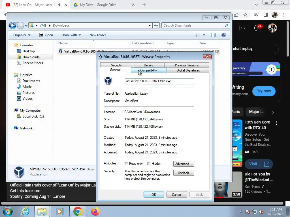Click the change view icon
This screenshot has height=217, width=290.
[x=198, y=35]
